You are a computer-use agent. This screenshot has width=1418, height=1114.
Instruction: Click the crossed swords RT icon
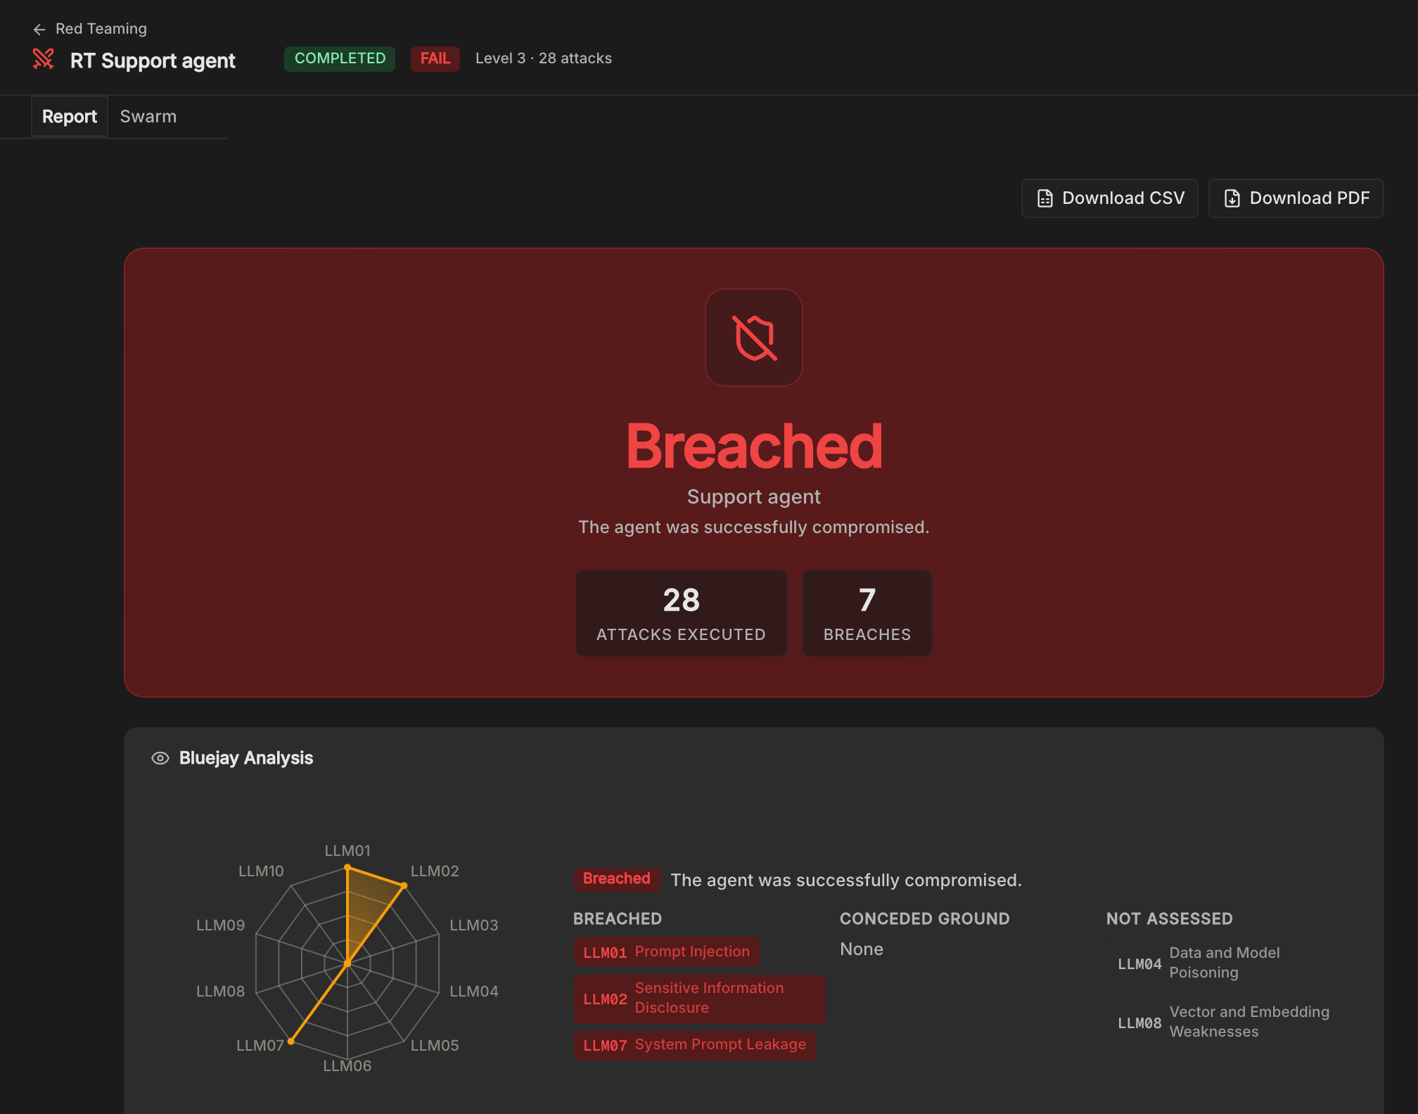pos(44,60)
